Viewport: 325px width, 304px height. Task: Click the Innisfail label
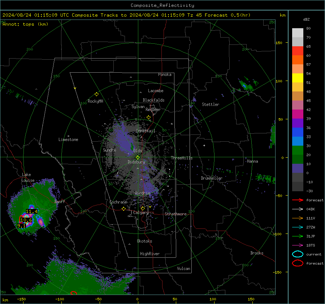coord(146,131)
